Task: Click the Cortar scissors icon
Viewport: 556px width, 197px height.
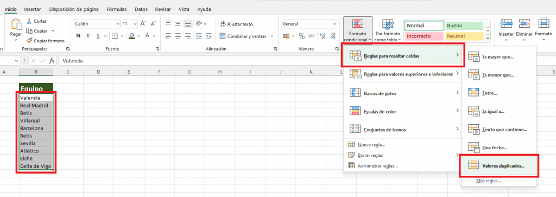Action: pyautogui.click(x=29, y=21)
